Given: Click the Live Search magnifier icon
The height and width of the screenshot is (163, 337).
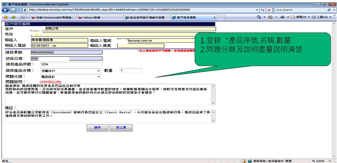Looking at the screenshot, I should point(329,10).
